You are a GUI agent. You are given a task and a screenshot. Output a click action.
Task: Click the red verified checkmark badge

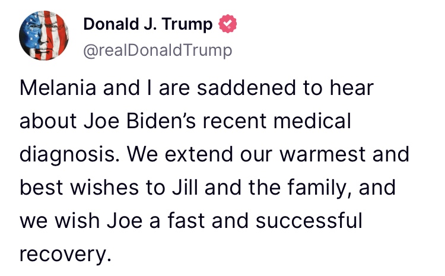227,24
